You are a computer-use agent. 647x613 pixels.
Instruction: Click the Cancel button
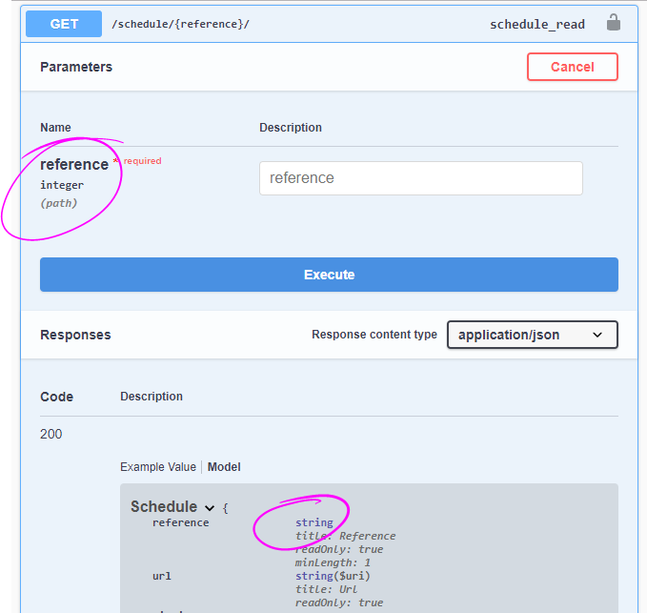pyautogui.click(x=573, y=67)
